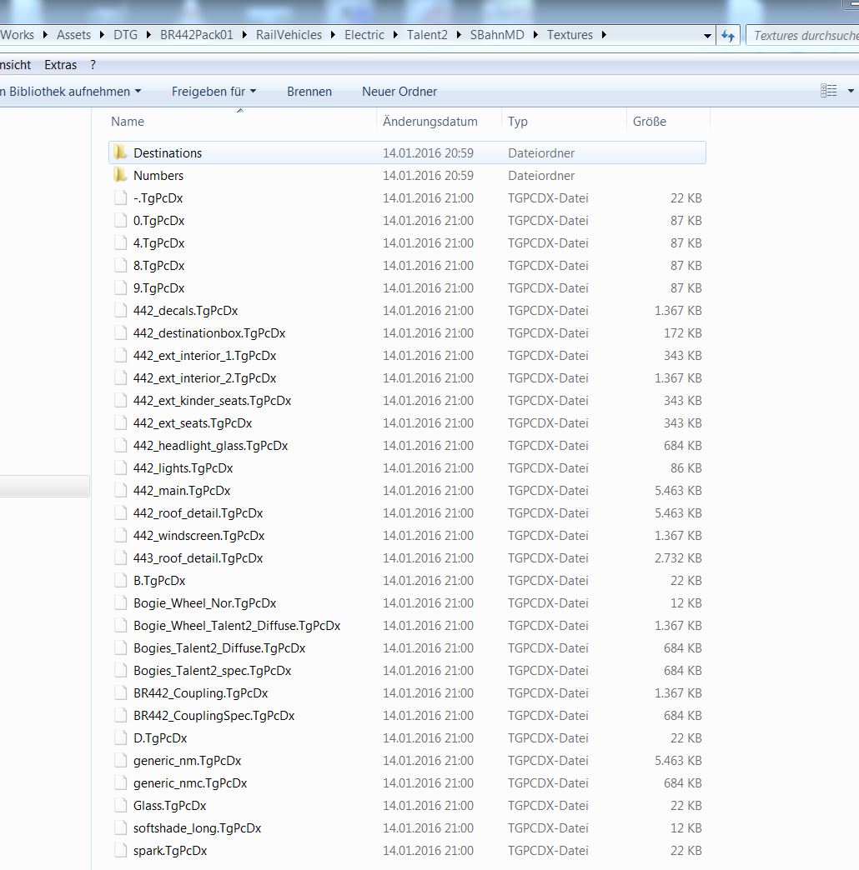This screenshot has width=859, height=870.
Task: Expand breadcrumb arrow after BR442Pack01
Action: pos(244,35)
